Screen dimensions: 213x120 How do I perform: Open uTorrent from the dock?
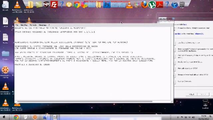tap(152, 5)
